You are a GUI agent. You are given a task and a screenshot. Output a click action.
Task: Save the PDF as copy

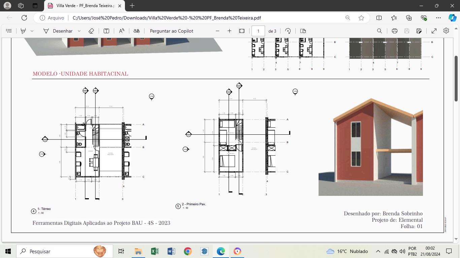coord(419,31)
